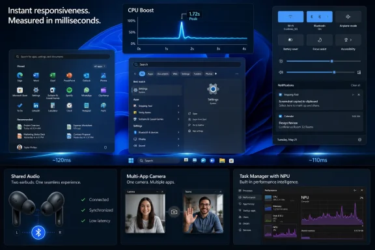
Task: Open Settings gear in pinned apps
Action: (36, 90)
